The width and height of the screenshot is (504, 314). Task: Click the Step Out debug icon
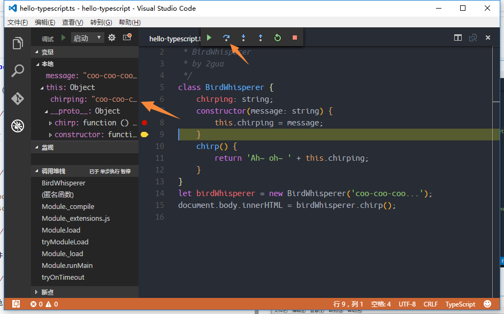260,38
